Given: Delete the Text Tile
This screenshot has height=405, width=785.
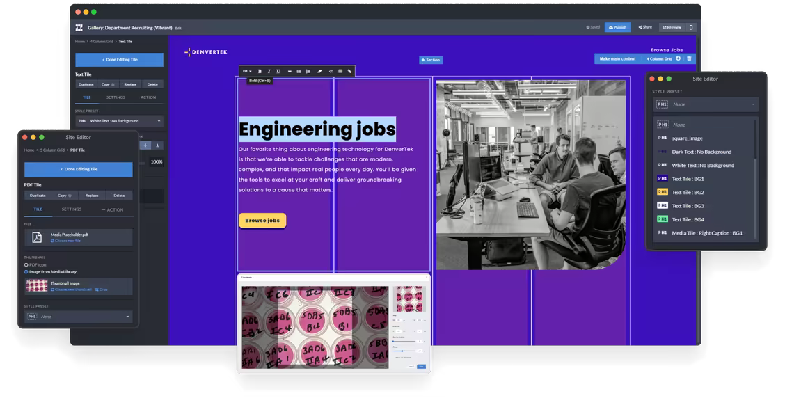Looking at the screenshot, I should pos(152,84).
